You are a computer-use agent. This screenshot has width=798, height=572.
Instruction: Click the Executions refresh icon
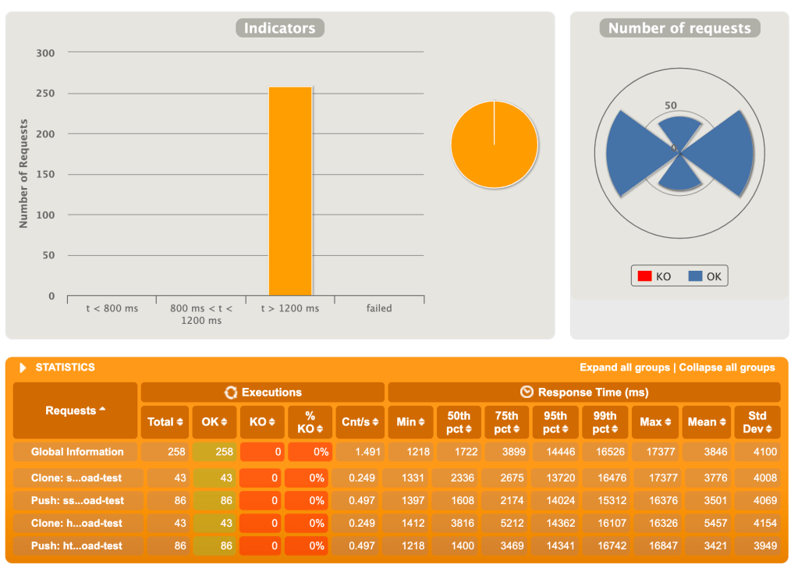point(231,393)
